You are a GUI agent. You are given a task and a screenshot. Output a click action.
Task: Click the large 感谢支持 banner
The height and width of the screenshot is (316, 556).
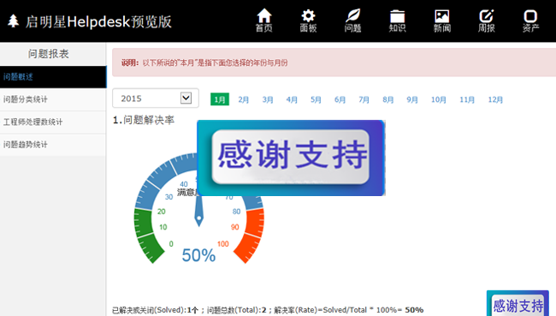(x=291, y=158)
